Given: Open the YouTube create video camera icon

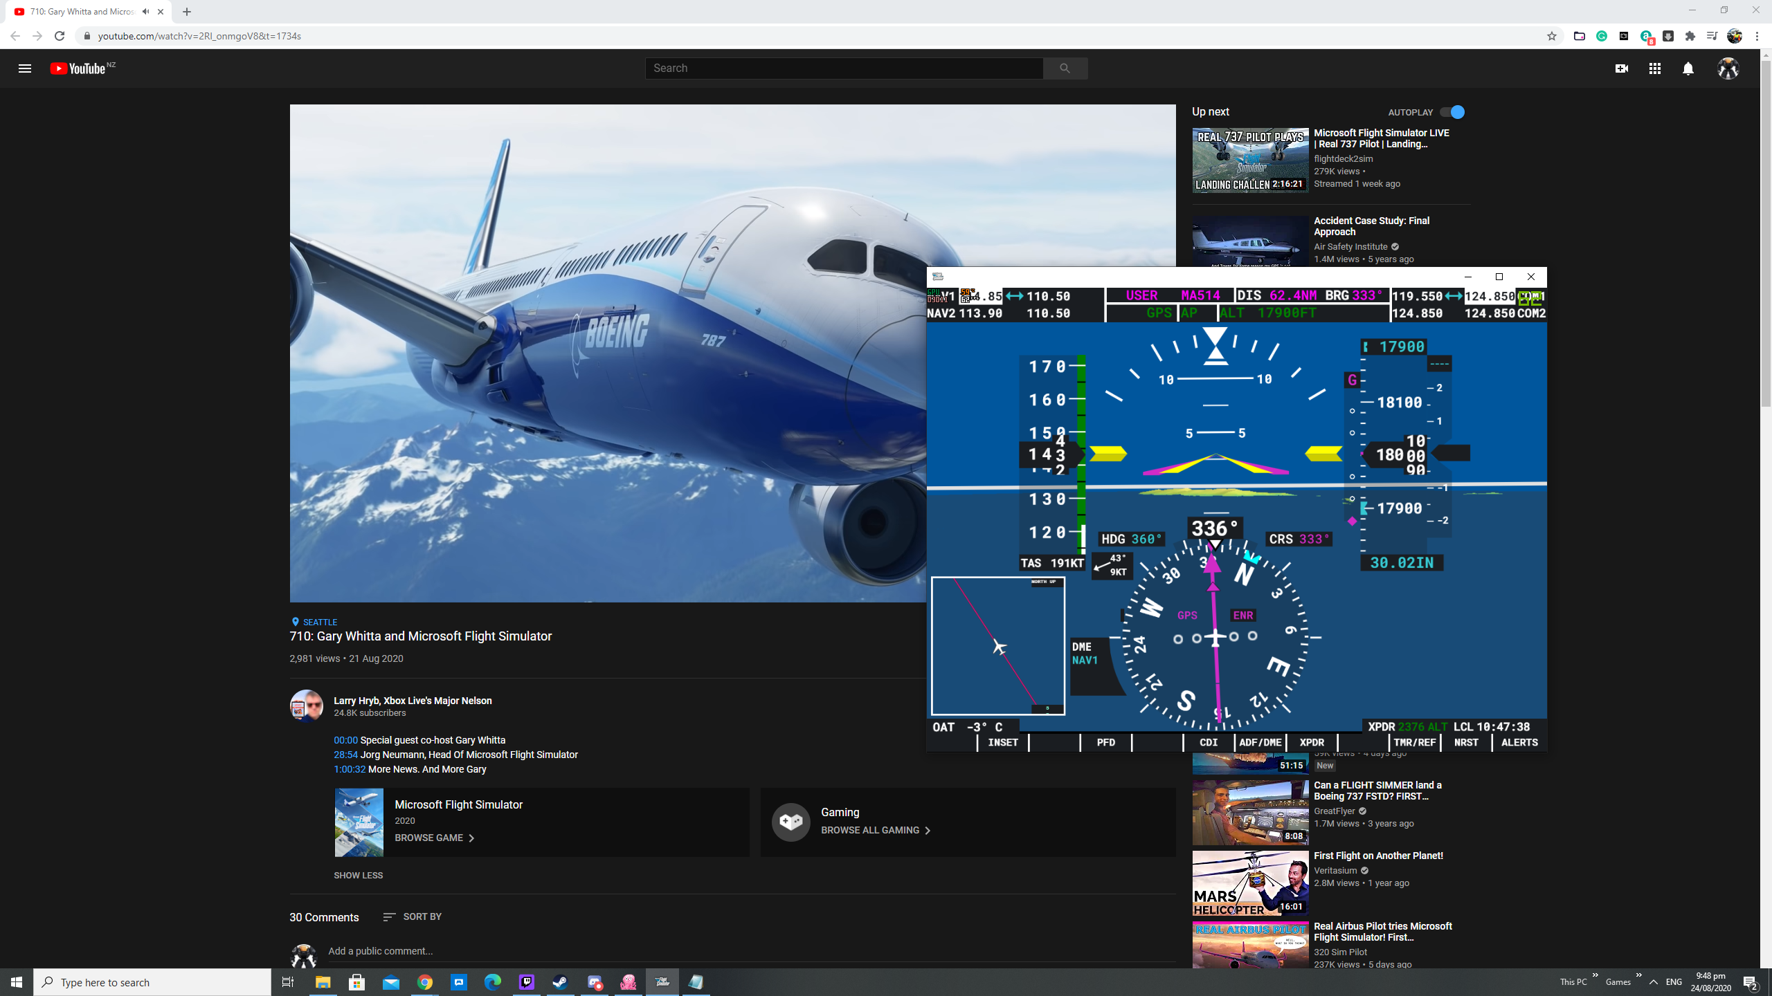Looking at the screenshot, I should point(1621,68).
